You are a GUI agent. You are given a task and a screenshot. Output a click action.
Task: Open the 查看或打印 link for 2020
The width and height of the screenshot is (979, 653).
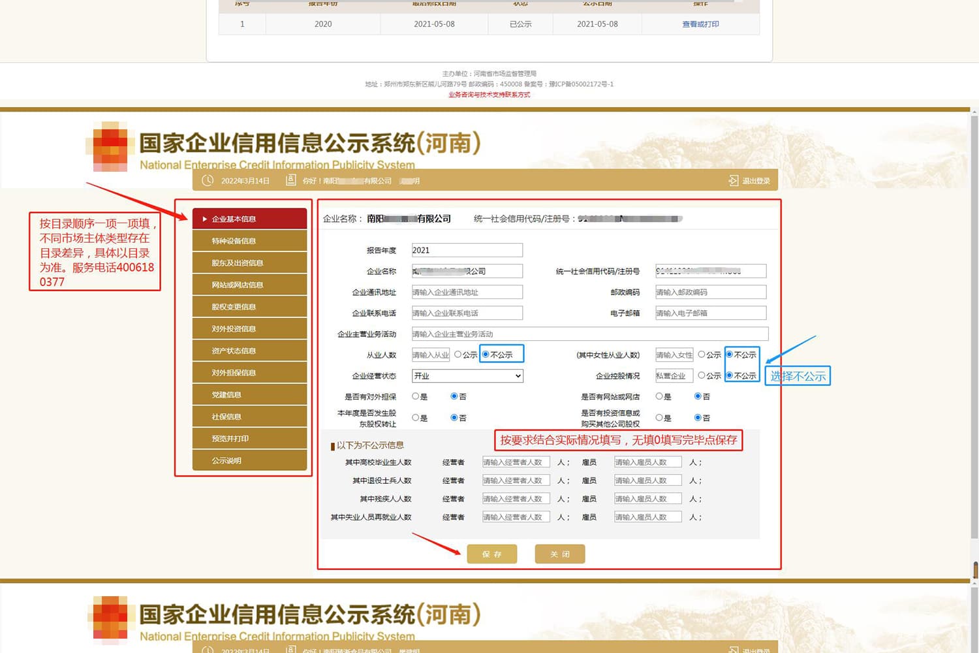[x=700, y=24]
